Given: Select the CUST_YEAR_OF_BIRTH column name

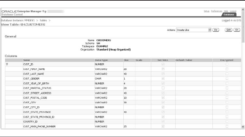Looking at the screenshot, I should 36,83.
